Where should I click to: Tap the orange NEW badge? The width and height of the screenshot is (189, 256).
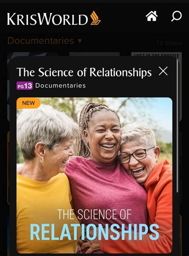click(28, 103)
